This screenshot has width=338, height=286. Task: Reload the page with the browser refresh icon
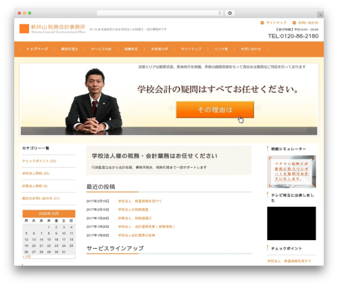tap(220, 13)
